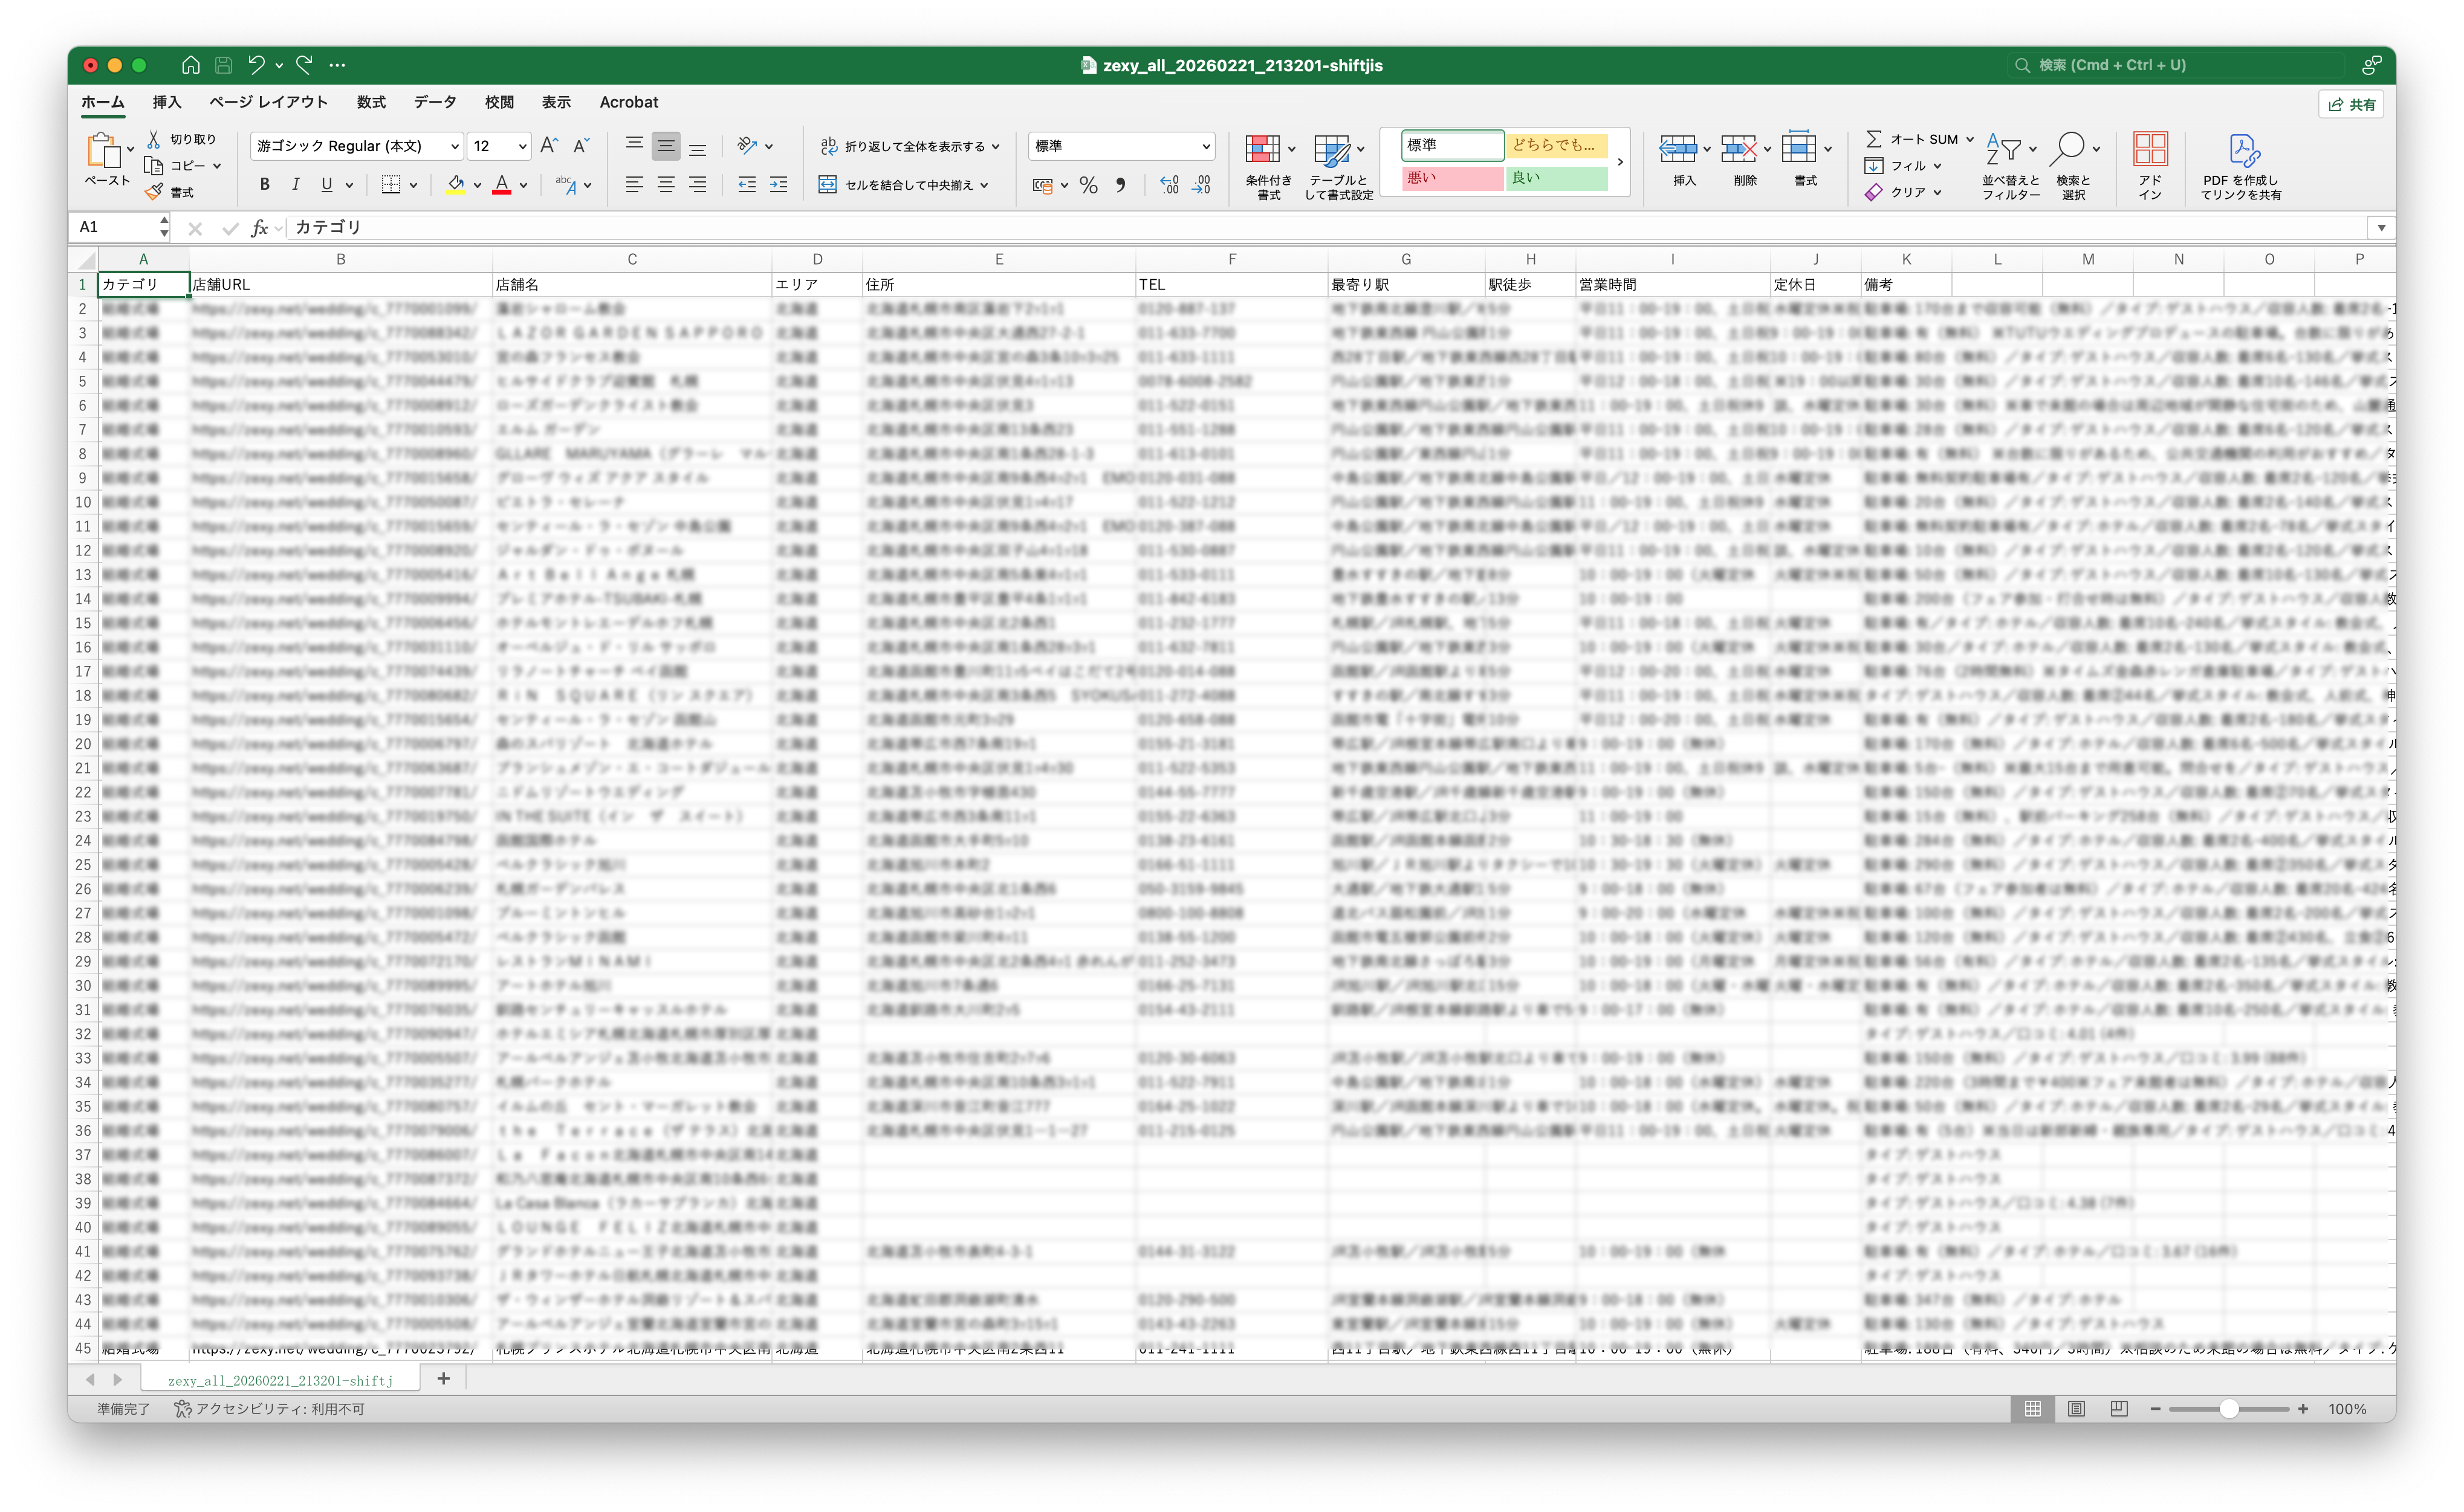The width and height of the screenshot is (2464, 1512).
Task: Click the format painter brush icon
Action: [153, 192]
